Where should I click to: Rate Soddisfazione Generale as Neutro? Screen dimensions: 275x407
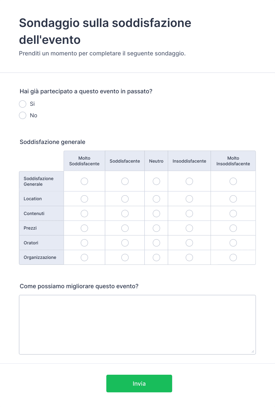point(156,181)
